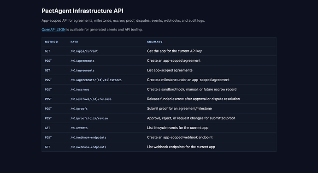The image size is (318, 173).
Task: Click the /v1/proofs/{id}/review path
Action: coord(89,118)
